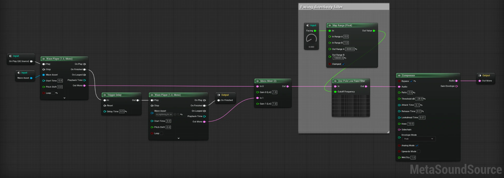Image resolution: width=504 pixels, height=178 pixels.
Task: Click the comment box corner resize handle
Action: coord(388,132)
